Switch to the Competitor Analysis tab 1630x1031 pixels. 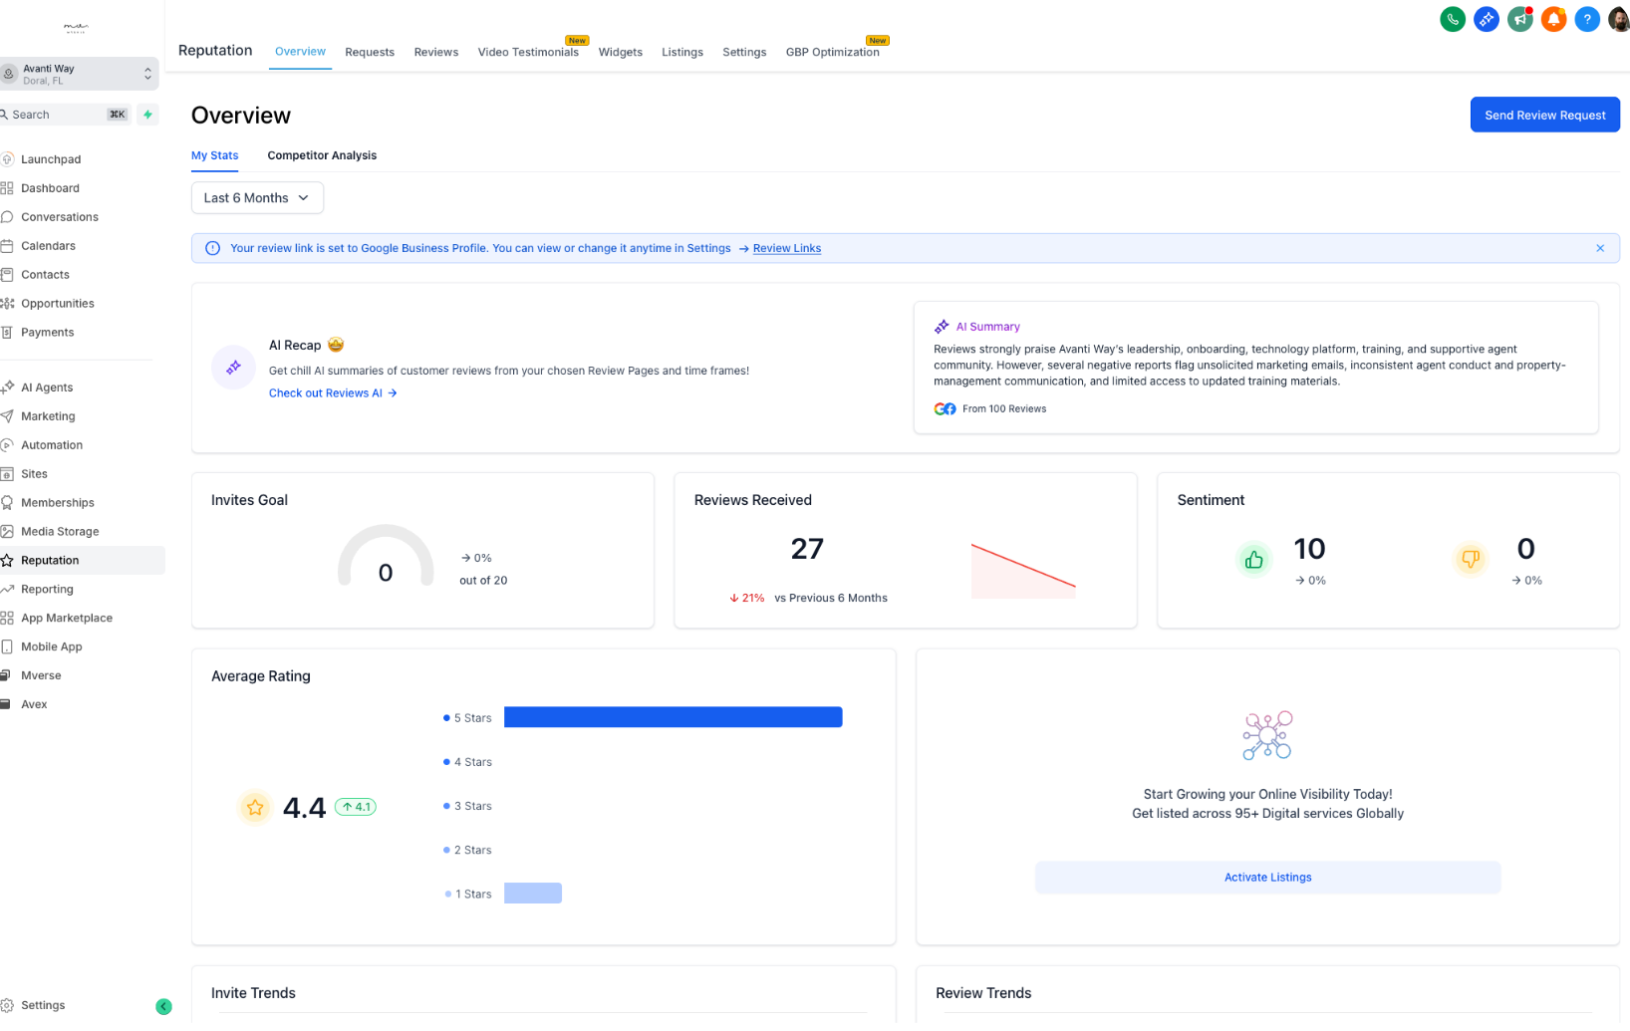pyautogui.click(x=322, y=155)
